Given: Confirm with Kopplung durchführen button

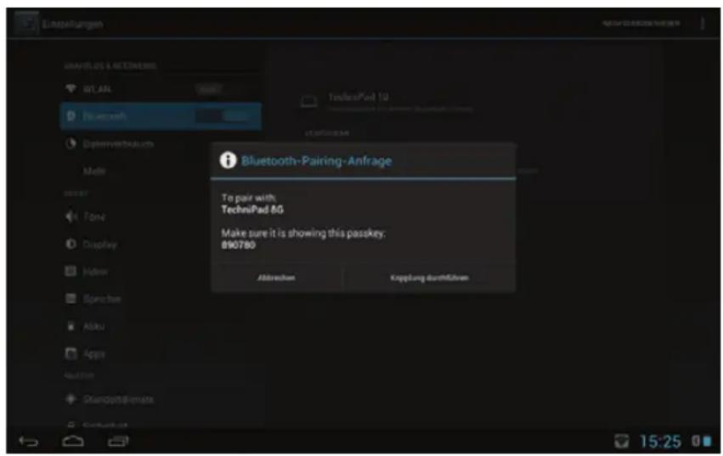Looking at the screenshot, I should click(x=429, y=278).
